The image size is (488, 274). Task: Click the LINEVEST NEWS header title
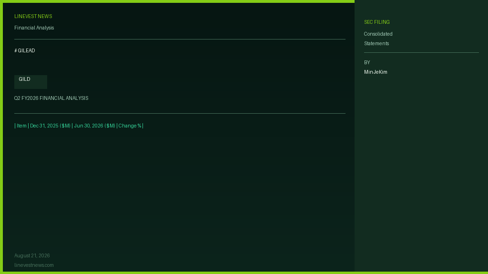33,17
